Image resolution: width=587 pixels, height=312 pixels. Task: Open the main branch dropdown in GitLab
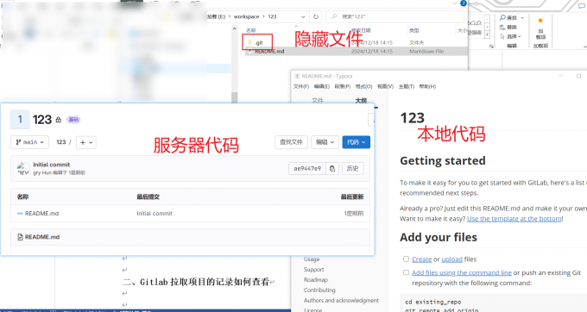click(x=29, y=142)
